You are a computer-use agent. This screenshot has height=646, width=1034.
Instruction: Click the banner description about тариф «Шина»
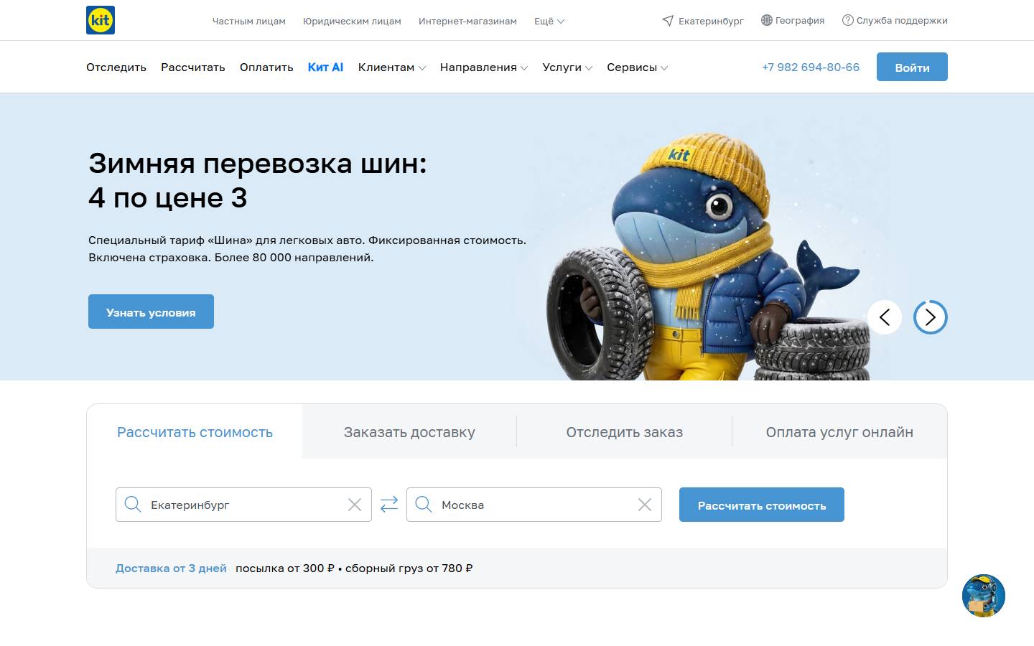pos(307,248)
